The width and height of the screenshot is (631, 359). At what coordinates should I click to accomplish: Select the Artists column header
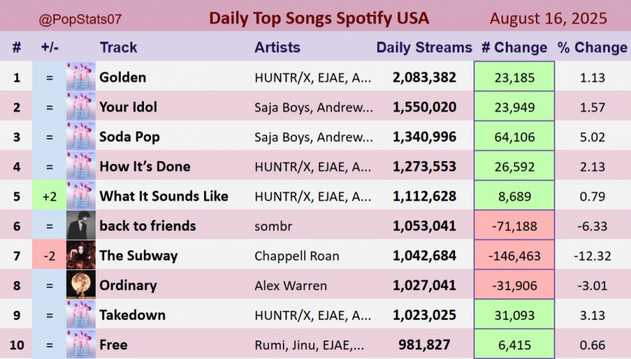278,47
